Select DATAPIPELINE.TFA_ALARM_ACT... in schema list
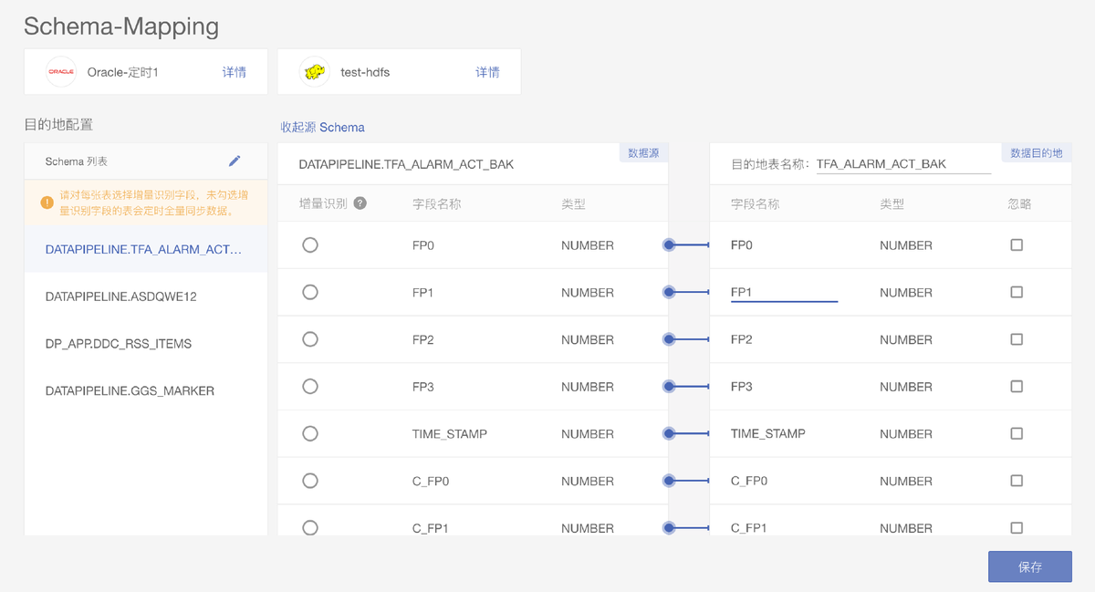 146,249
